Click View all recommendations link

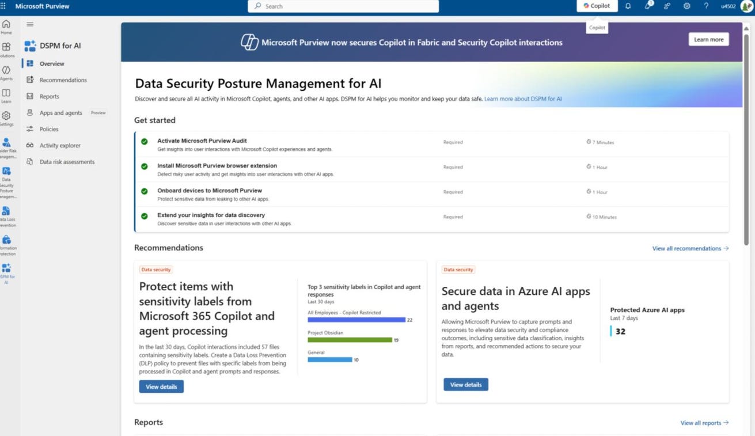click(690, 248)
